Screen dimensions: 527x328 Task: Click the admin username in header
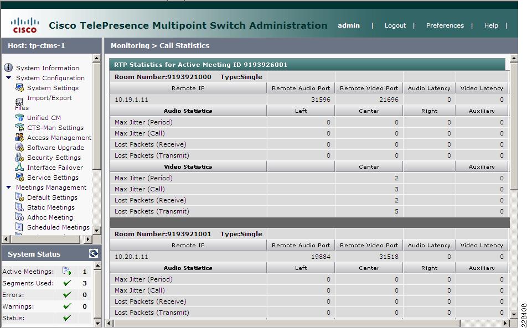[349, 25]
